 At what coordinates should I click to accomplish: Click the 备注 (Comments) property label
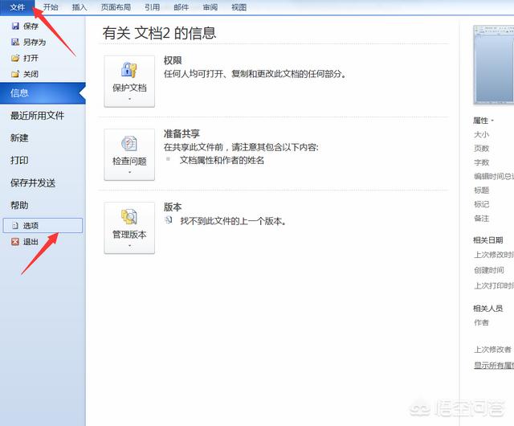481,219
